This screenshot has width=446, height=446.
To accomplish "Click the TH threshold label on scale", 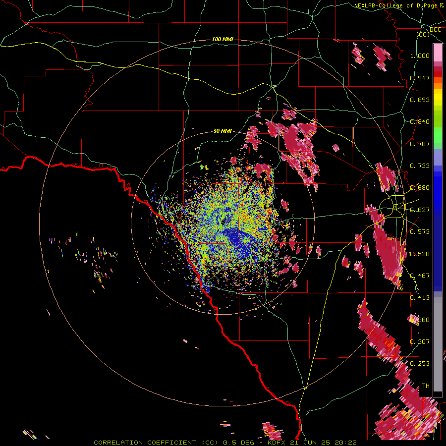I will [x=426, y=386].
